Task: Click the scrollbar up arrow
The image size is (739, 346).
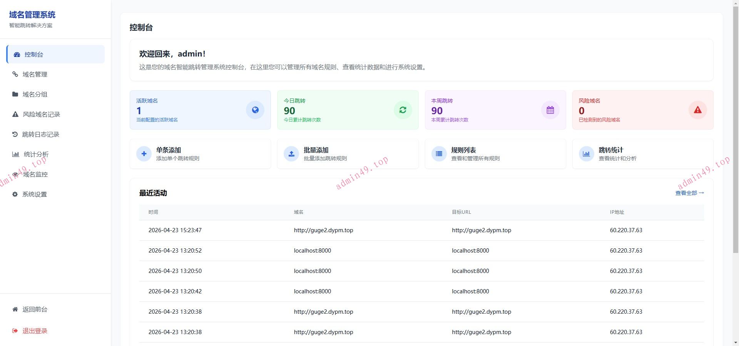Action: pos(736,3)
